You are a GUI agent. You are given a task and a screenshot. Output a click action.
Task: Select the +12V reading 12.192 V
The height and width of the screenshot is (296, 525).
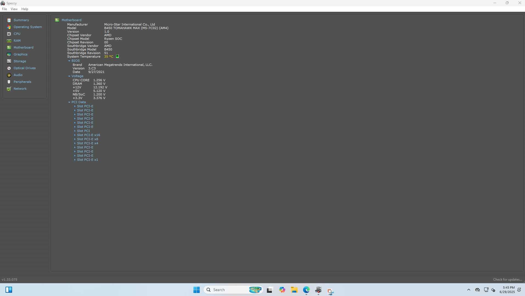(100, 87)
